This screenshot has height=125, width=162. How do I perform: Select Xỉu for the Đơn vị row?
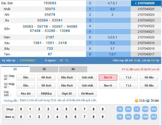tap(128, 117)
